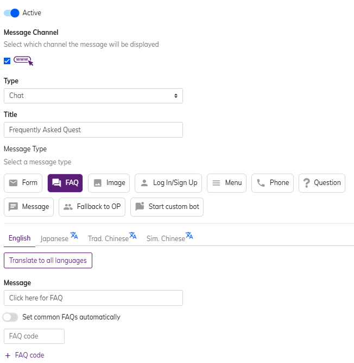Open the Type dropdown showing Chat

pyautogui.click(x=93, y=96)
